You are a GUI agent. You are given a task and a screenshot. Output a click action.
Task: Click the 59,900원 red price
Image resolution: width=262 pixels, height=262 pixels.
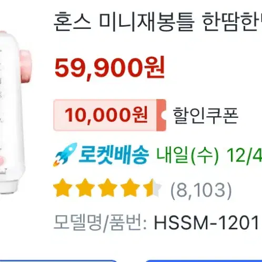tap(109, 68)
